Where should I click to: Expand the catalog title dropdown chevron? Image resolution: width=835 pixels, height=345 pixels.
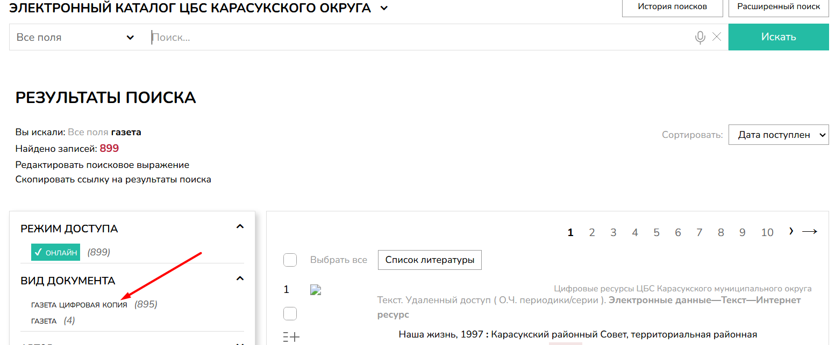tap(384, 8)
